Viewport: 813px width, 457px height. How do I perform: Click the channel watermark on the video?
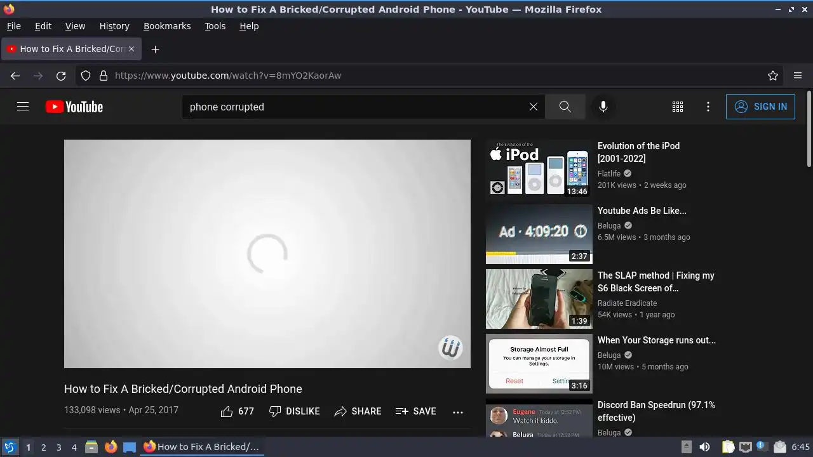450,348
